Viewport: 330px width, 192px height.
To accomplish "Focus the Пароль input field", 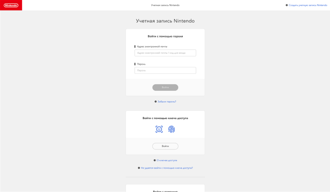I will coord(165,70).
